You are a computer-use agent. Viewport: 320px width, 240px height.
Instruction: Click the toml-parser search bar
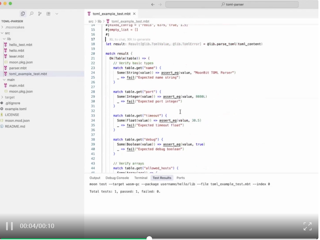(232, 4)
